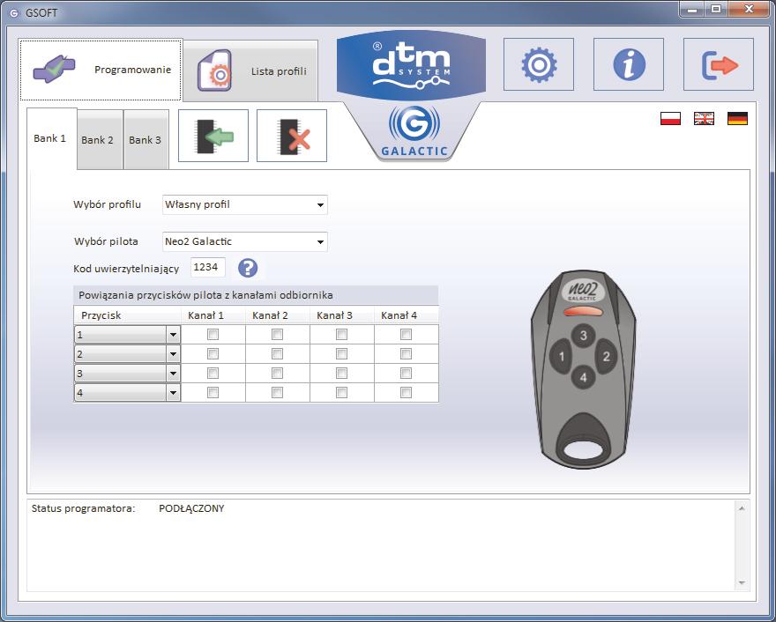The height and width of the screenshot is (622, 776).
Task: Click the Kanał 4 column header
Action: point(406,315)
